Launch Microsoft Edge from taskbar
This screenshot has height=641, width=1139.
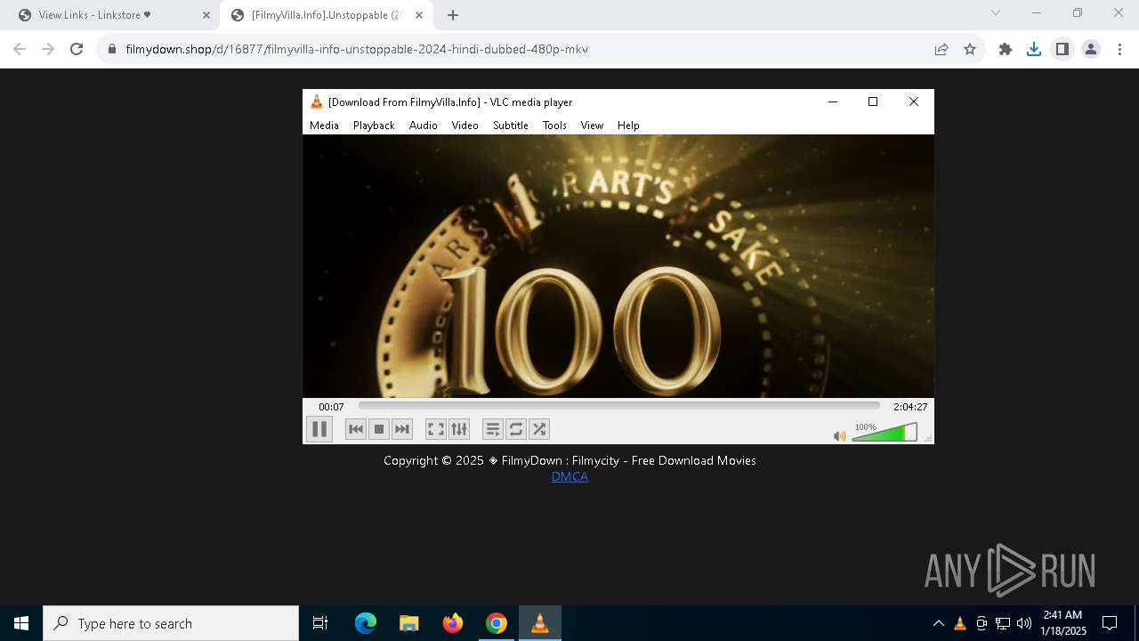366,623
